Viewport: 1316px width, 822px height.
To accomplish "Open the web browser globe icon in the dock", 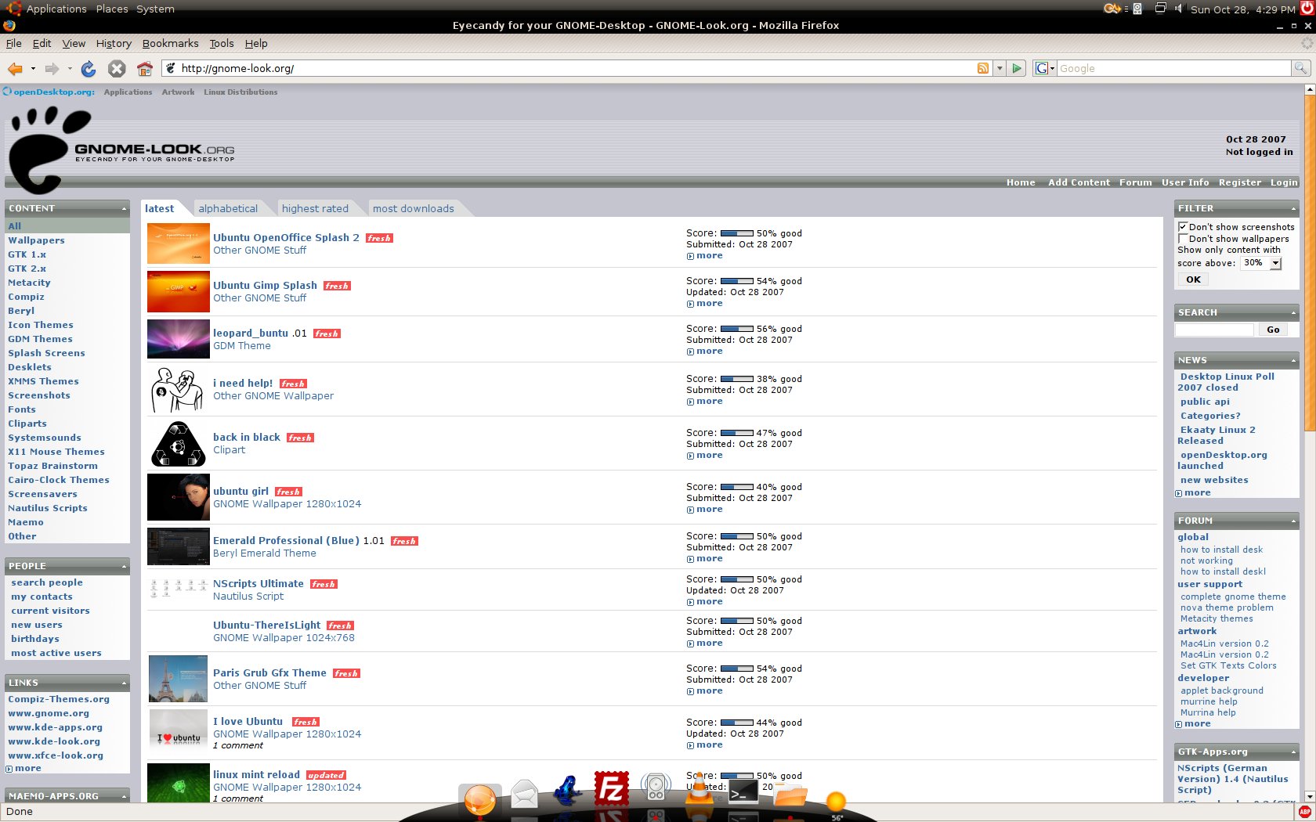I will click(479, 802).
